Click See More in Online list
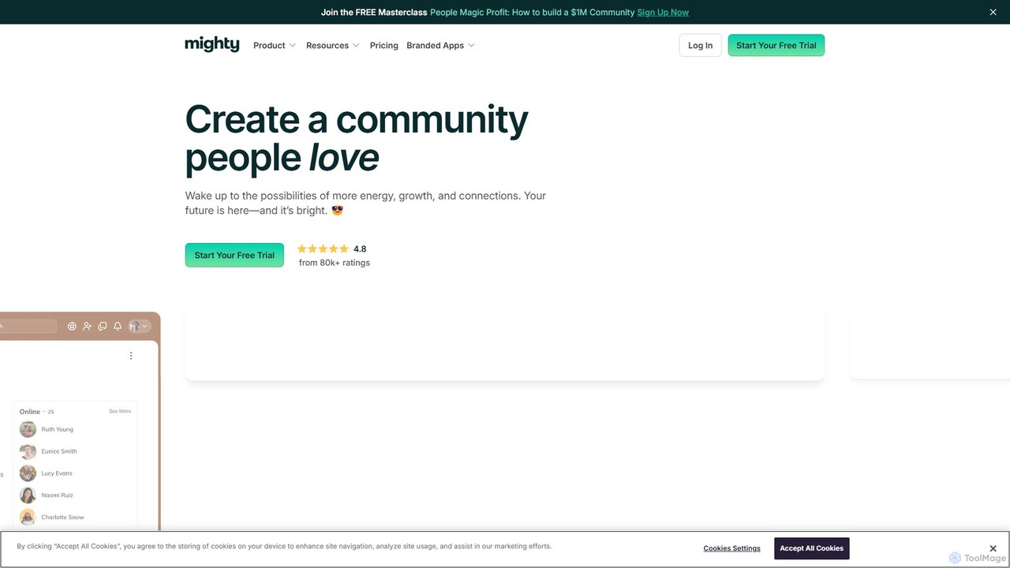 120,411
